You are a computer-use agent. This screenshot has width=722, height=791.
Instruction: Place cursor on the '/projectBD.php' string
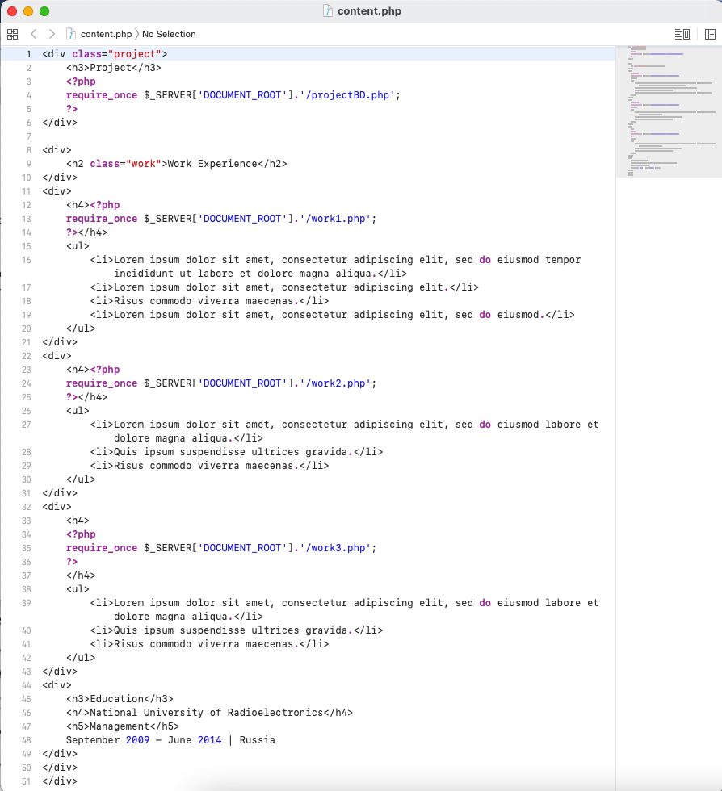353,95
